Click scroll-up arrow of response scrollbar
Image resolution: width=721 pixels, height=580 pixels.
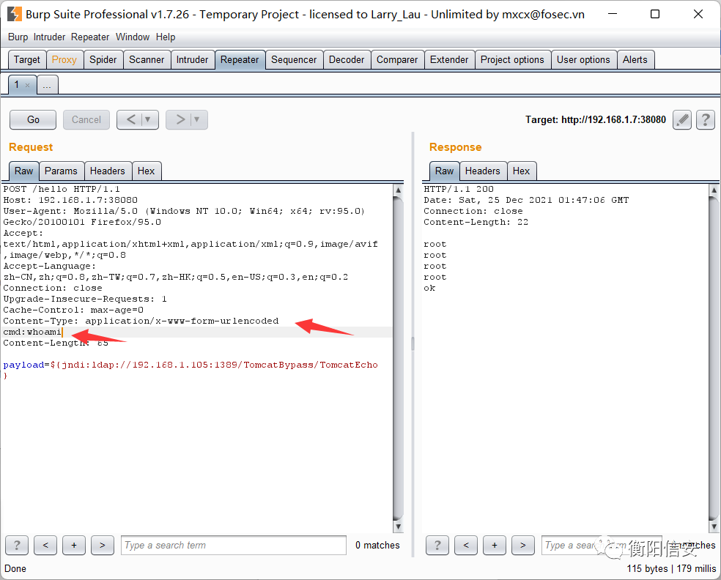714,190
